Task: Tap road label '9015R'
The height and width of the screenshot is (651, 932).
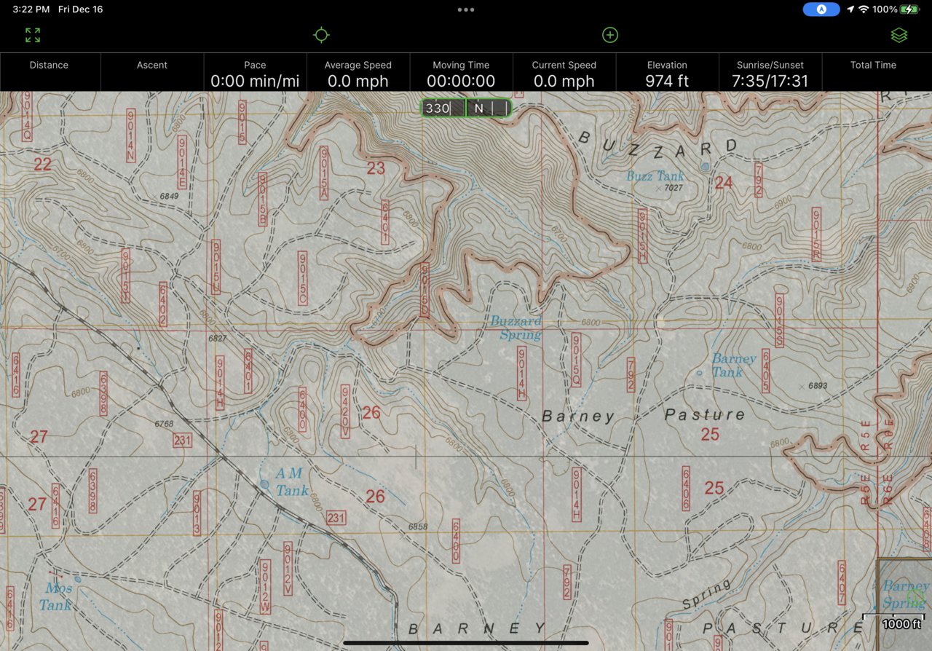Action: pyautogui.click(x=816, y=234)
